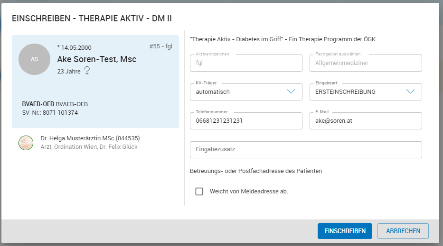
Task: Cancel with the ABBRECHEN button
Action: [403, 231]
